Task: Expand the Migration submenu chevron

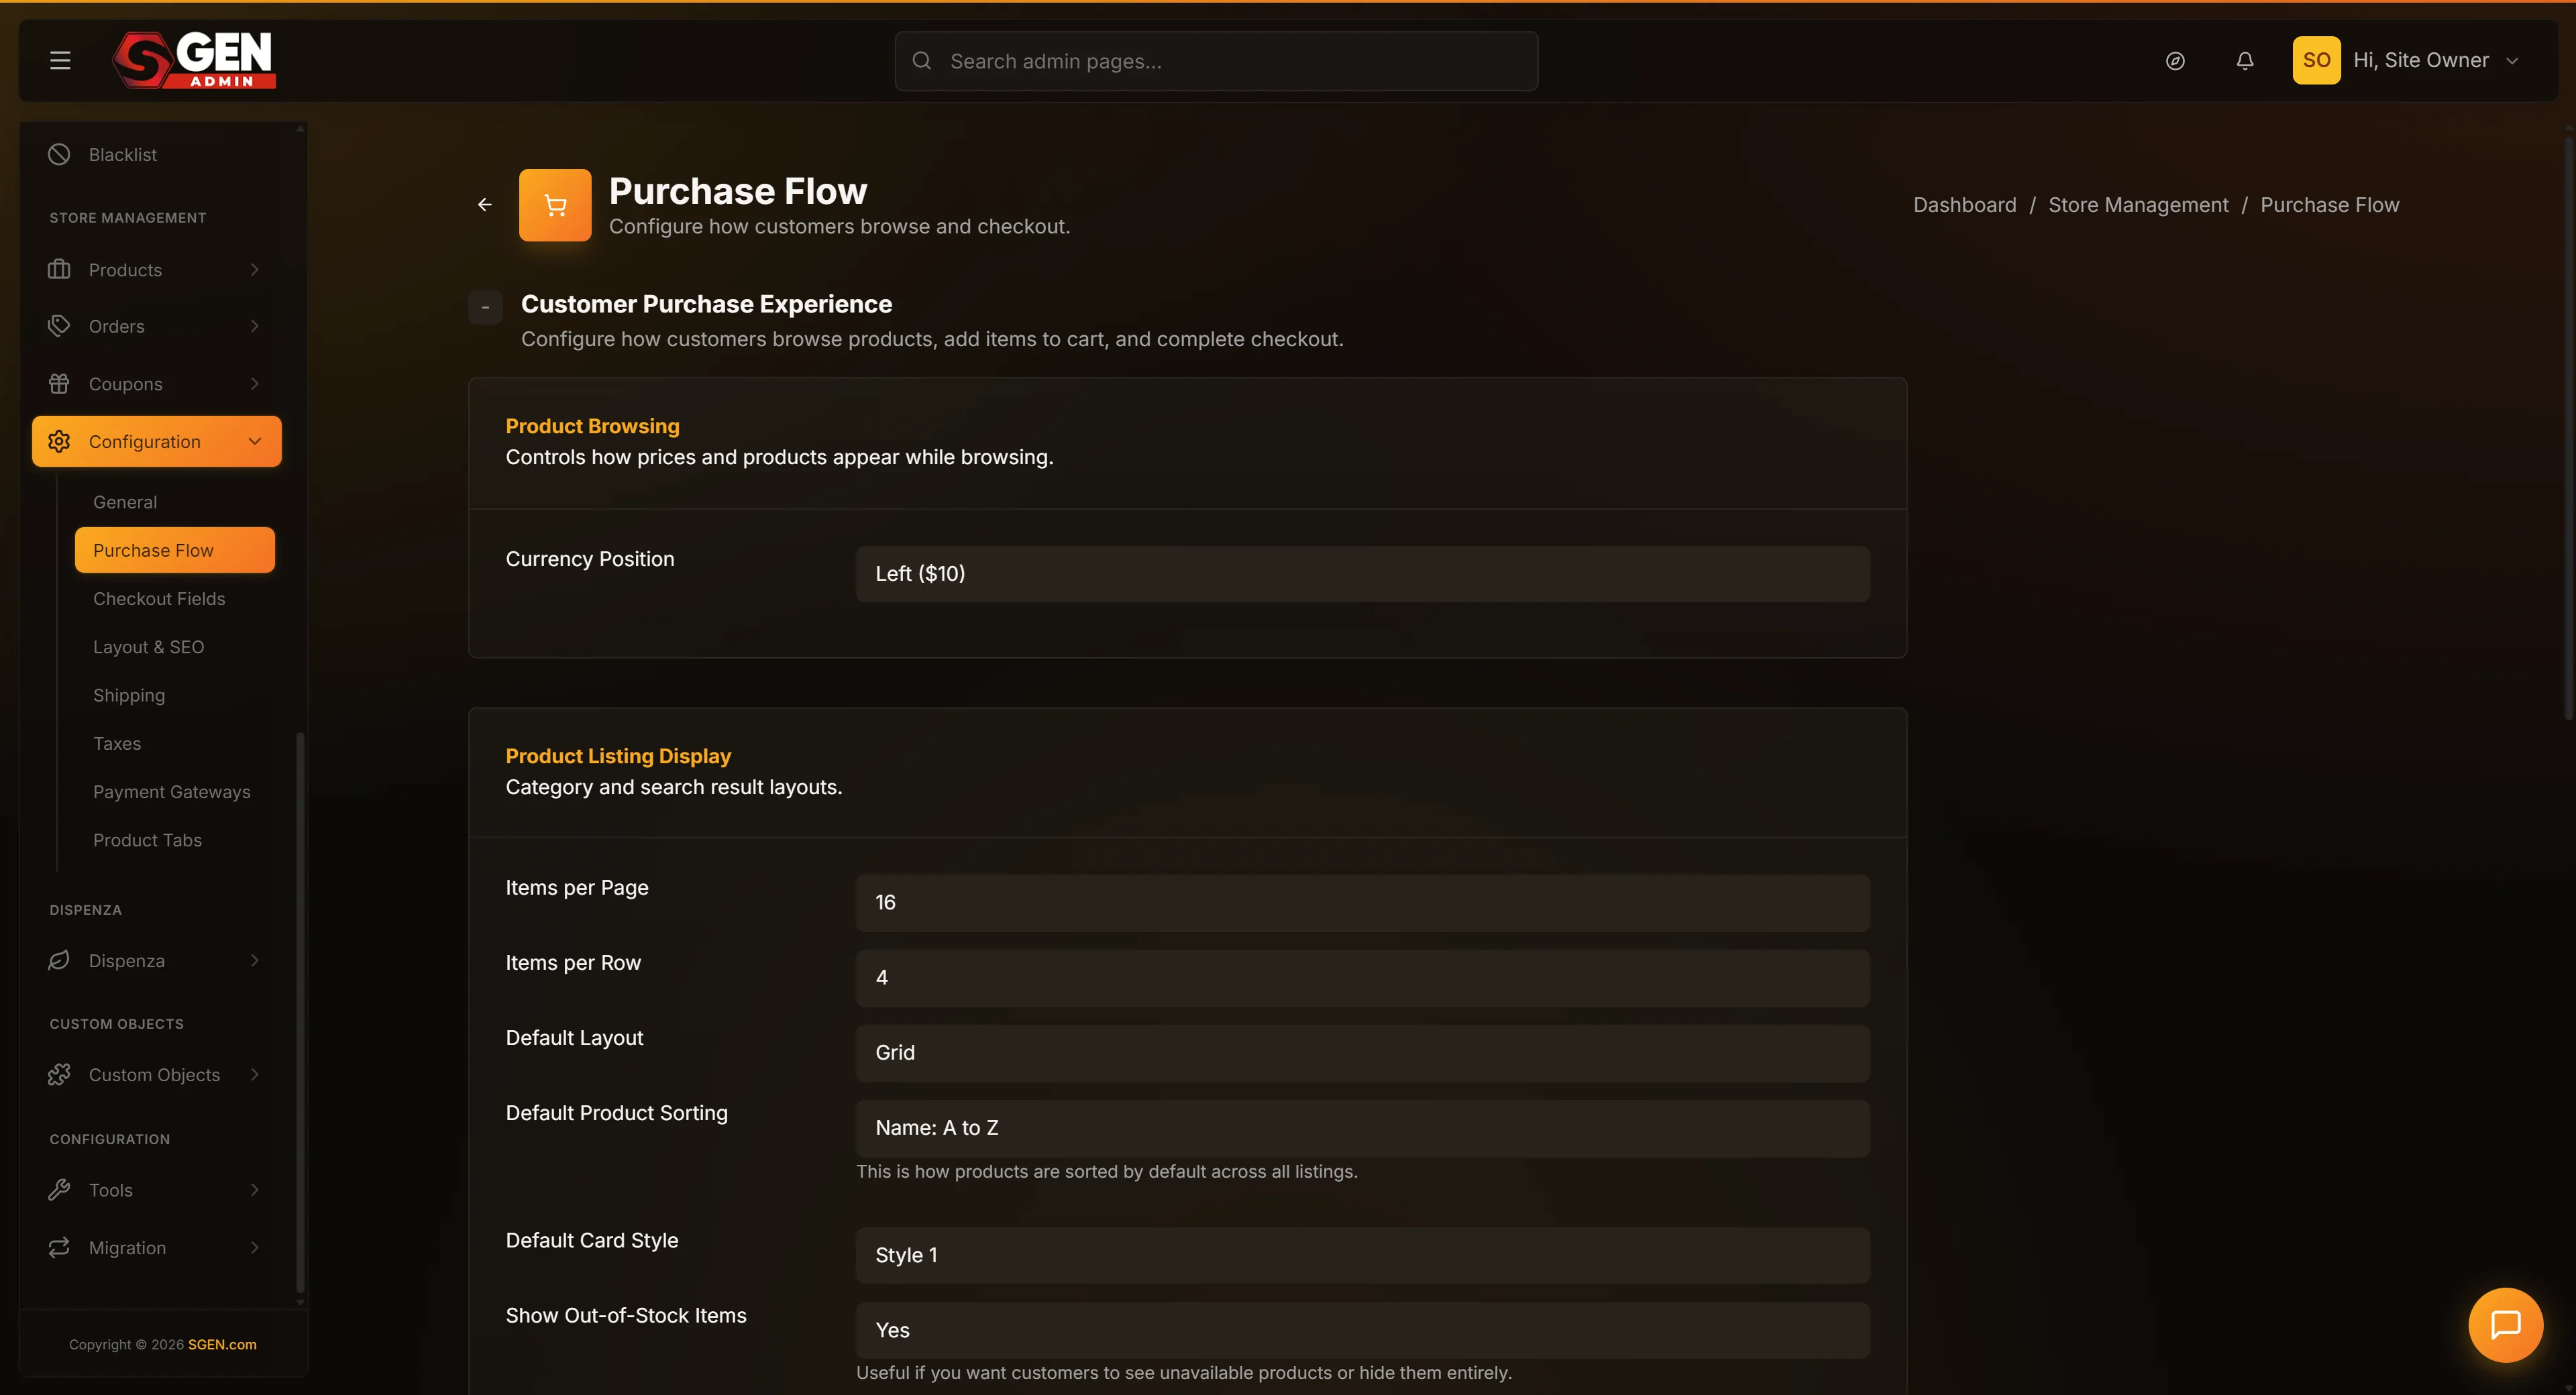Action: tap(255, 1247)
